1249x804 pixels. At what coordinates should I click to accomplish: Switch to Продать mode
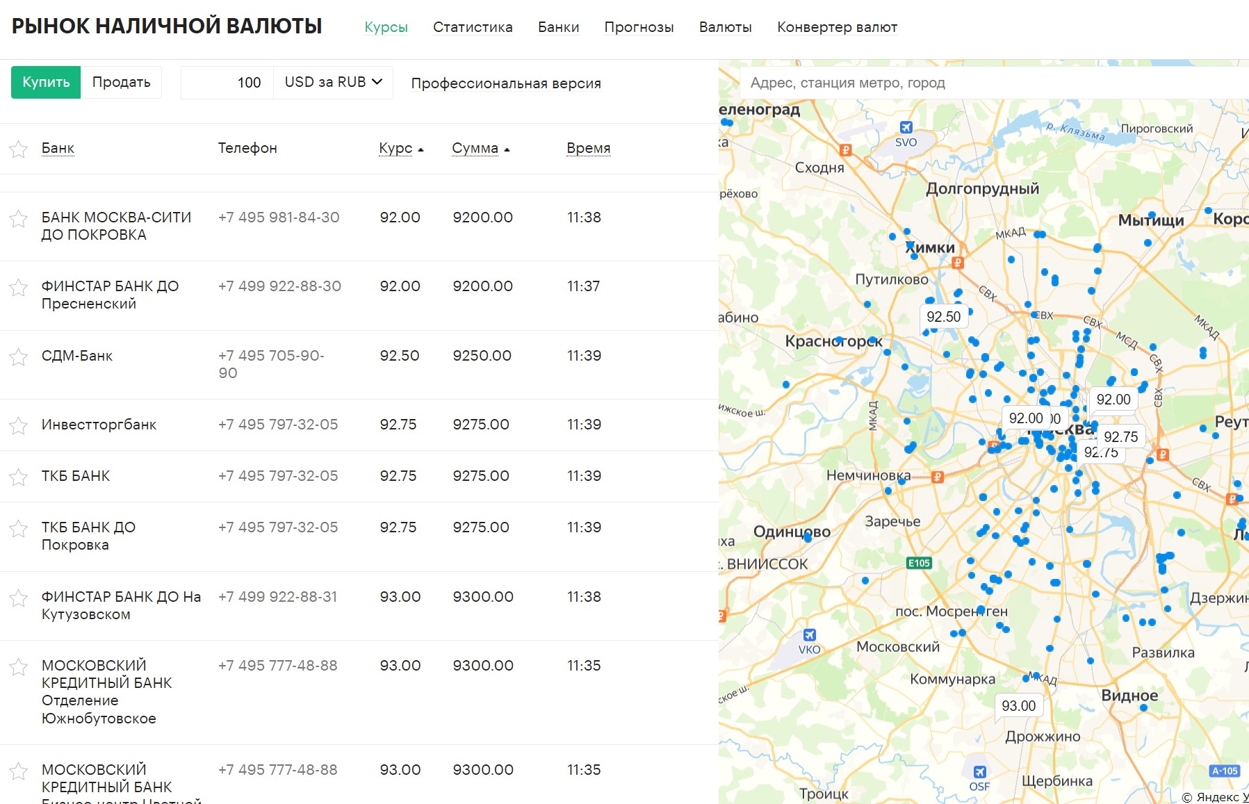pyautogui.click(x=121, y=82)
